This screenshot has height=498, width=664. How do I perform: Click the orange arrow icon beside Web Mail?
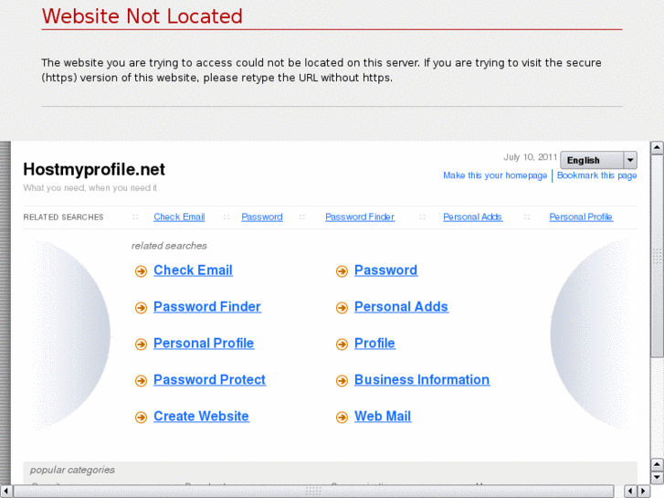point(342,418)
